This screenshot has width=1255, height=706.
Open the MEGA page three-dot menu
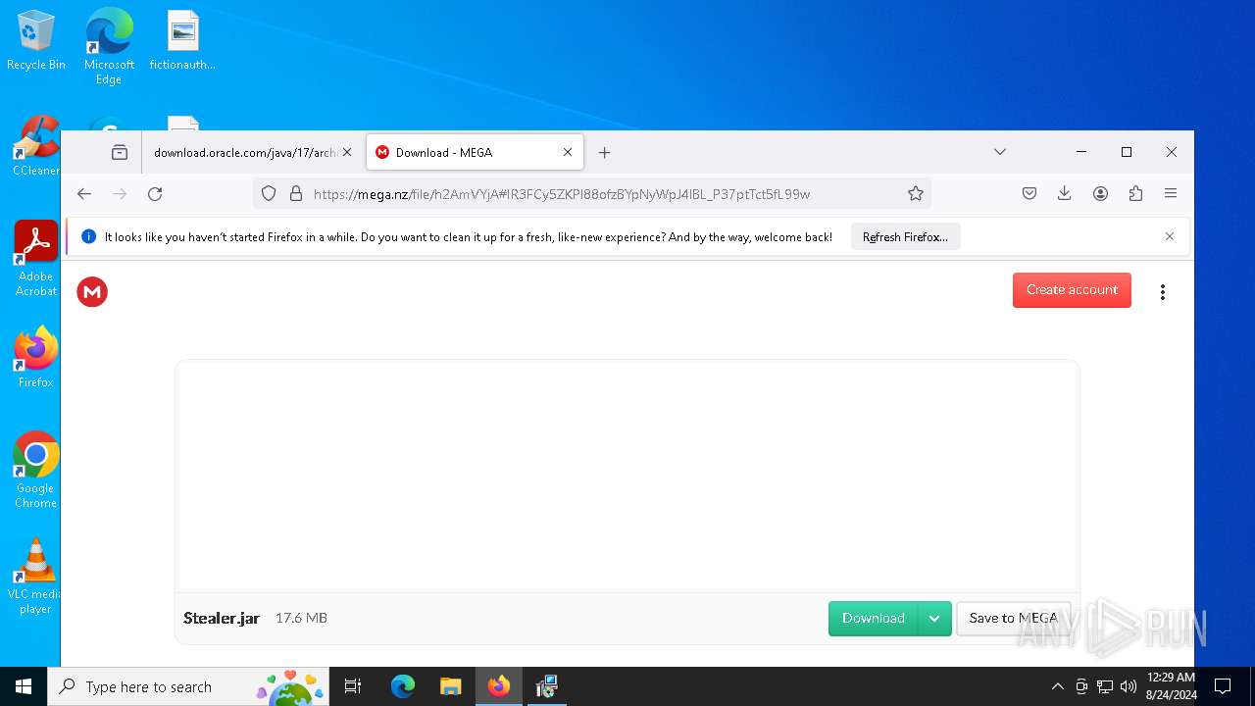click(1163, 292)
